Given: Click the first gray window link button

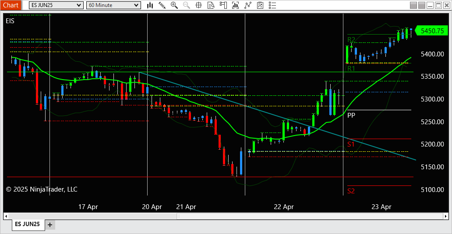Looking at the screenshot, I should [413, 5].
